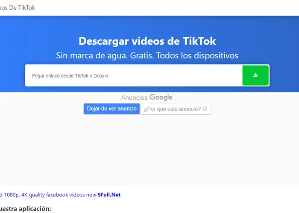Click the Descargar videos de TikTok heading
The image size is (299, 213).
[147, 41]
